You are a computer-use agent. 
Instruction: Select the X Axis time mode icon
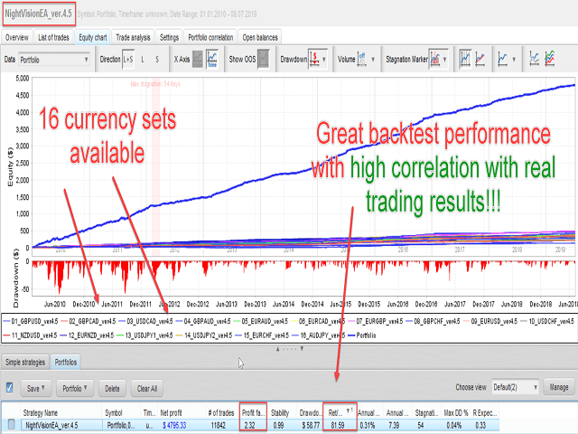click(x=212, y=59)
